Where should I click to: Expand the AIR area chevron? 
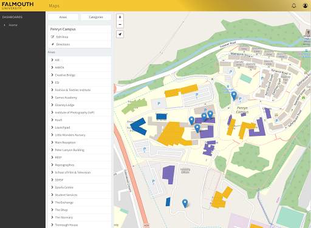[52, 60]
